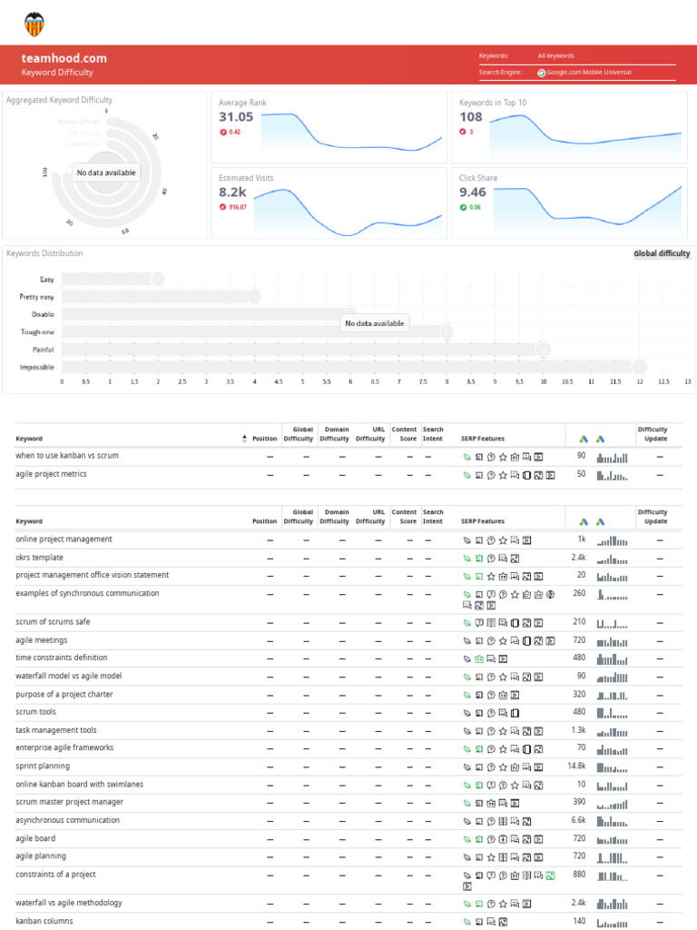Click the Click Share line chart
697x930 pixels.
click(x=587, y=209)
